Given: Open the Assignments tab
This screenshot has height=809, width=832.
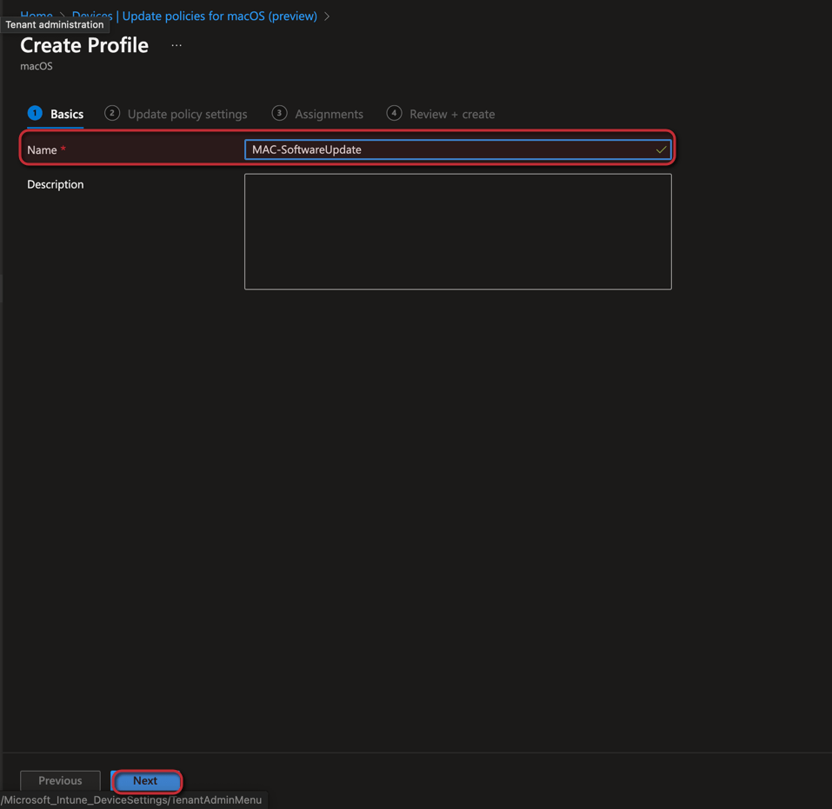Looking at the screenshot, I should (x=329, y=114).
